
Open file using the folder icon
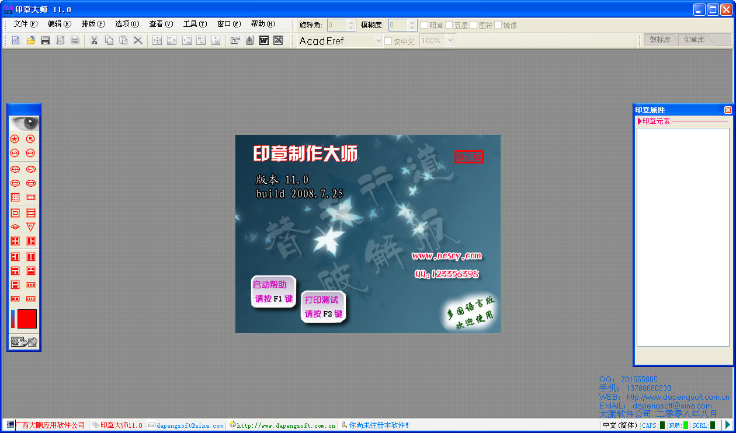coord(30,40)
